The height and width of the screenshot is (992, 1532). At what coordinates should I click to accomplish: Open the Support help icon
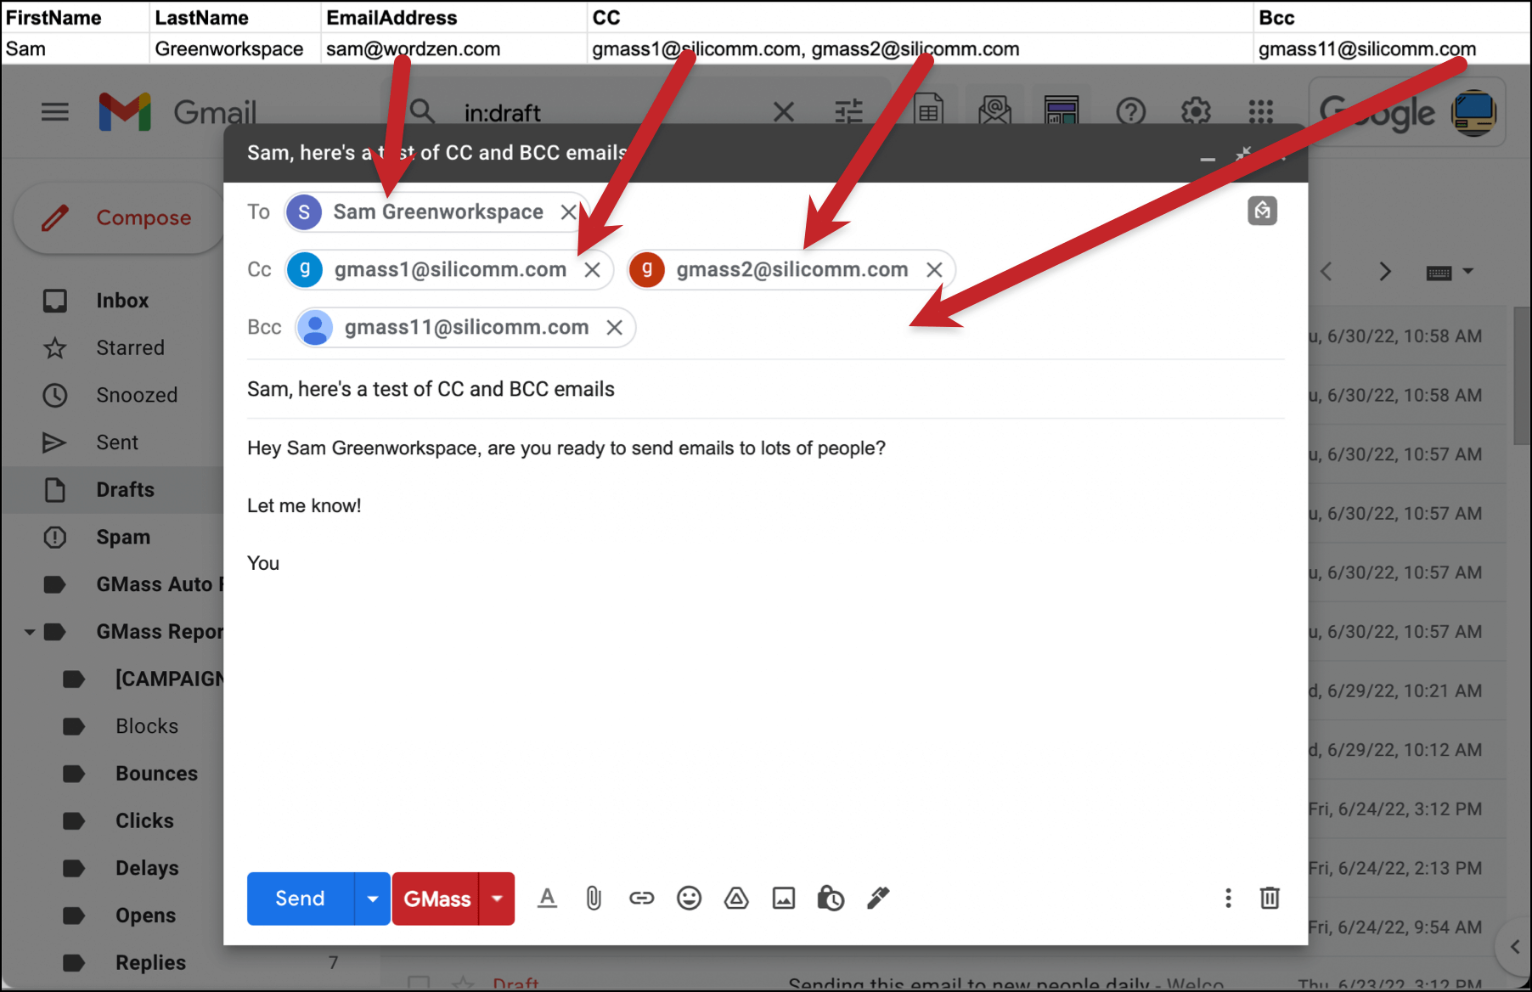(1130, 111)
